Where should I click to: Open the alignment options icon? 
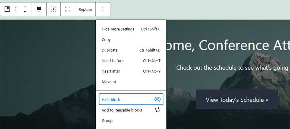[39, 9]
